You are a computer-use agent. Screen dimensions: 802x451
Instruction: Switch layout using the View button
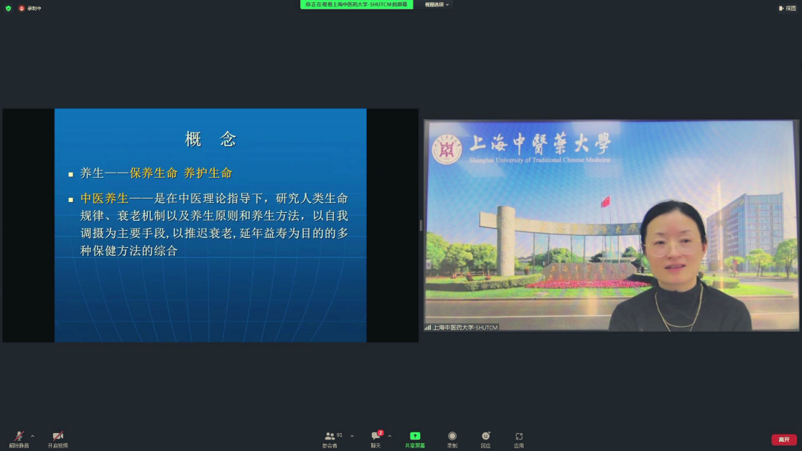(x=788, y=8)
